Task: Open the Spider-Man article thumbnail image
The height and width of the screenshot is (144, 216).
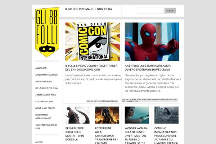Action: [152, 42]
